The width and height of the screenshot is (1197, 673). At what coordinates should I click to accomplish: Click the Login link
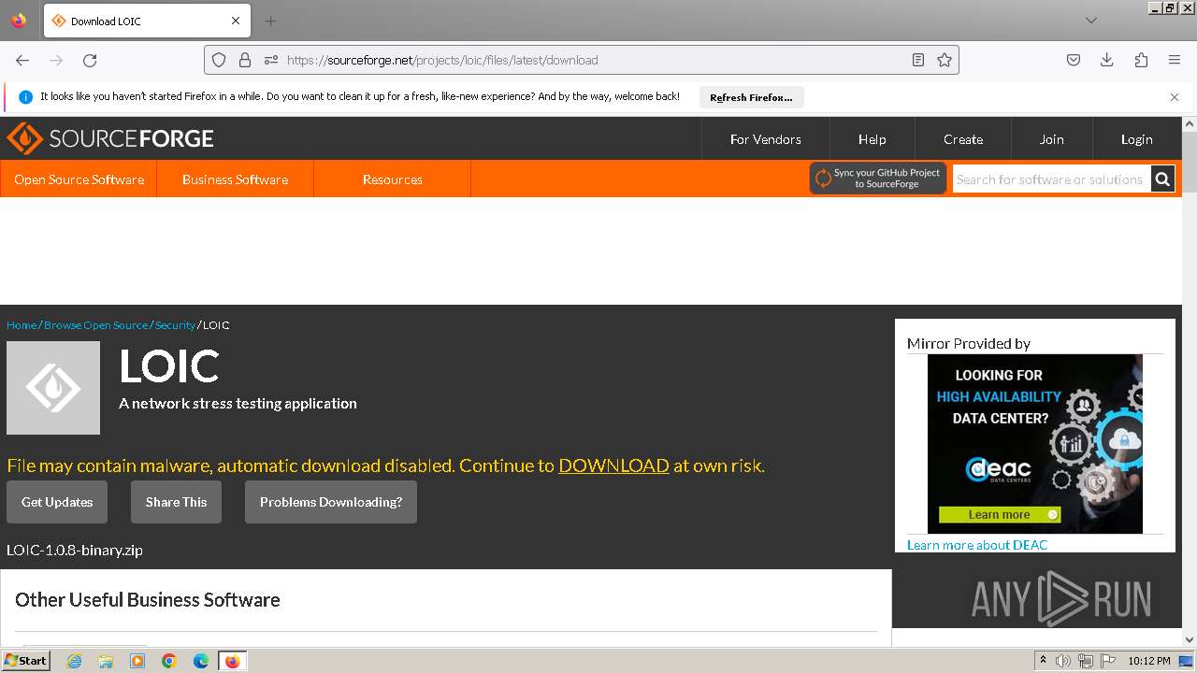coord(1137,139)
